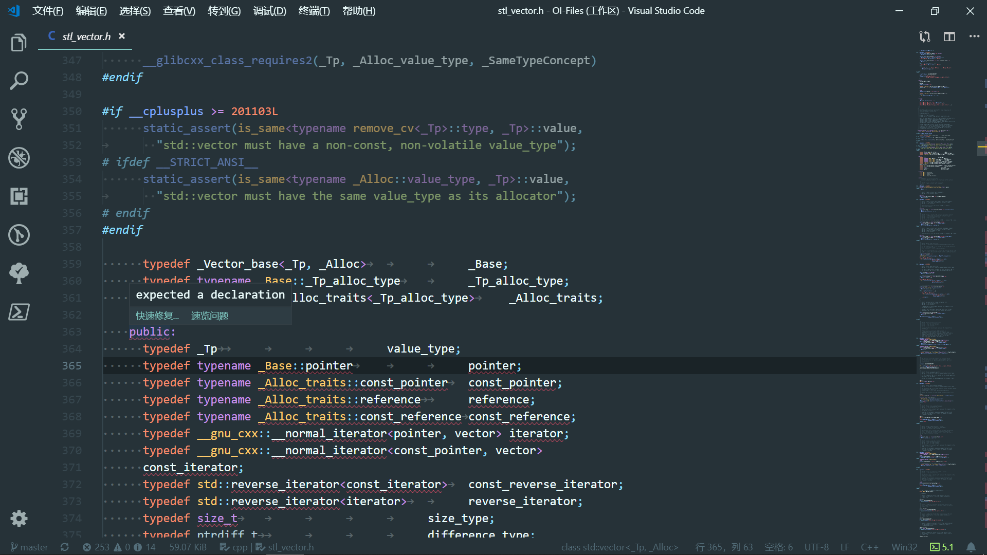The width and height of the screenshot is (987, 555).
Task: Click the minimap code overview
Action: [936, 257]
